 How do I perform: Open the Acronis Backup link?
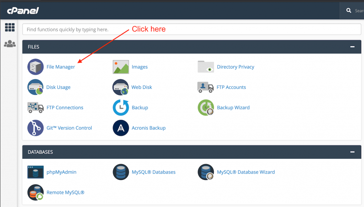pyautogui.click(x=149, y=128)
